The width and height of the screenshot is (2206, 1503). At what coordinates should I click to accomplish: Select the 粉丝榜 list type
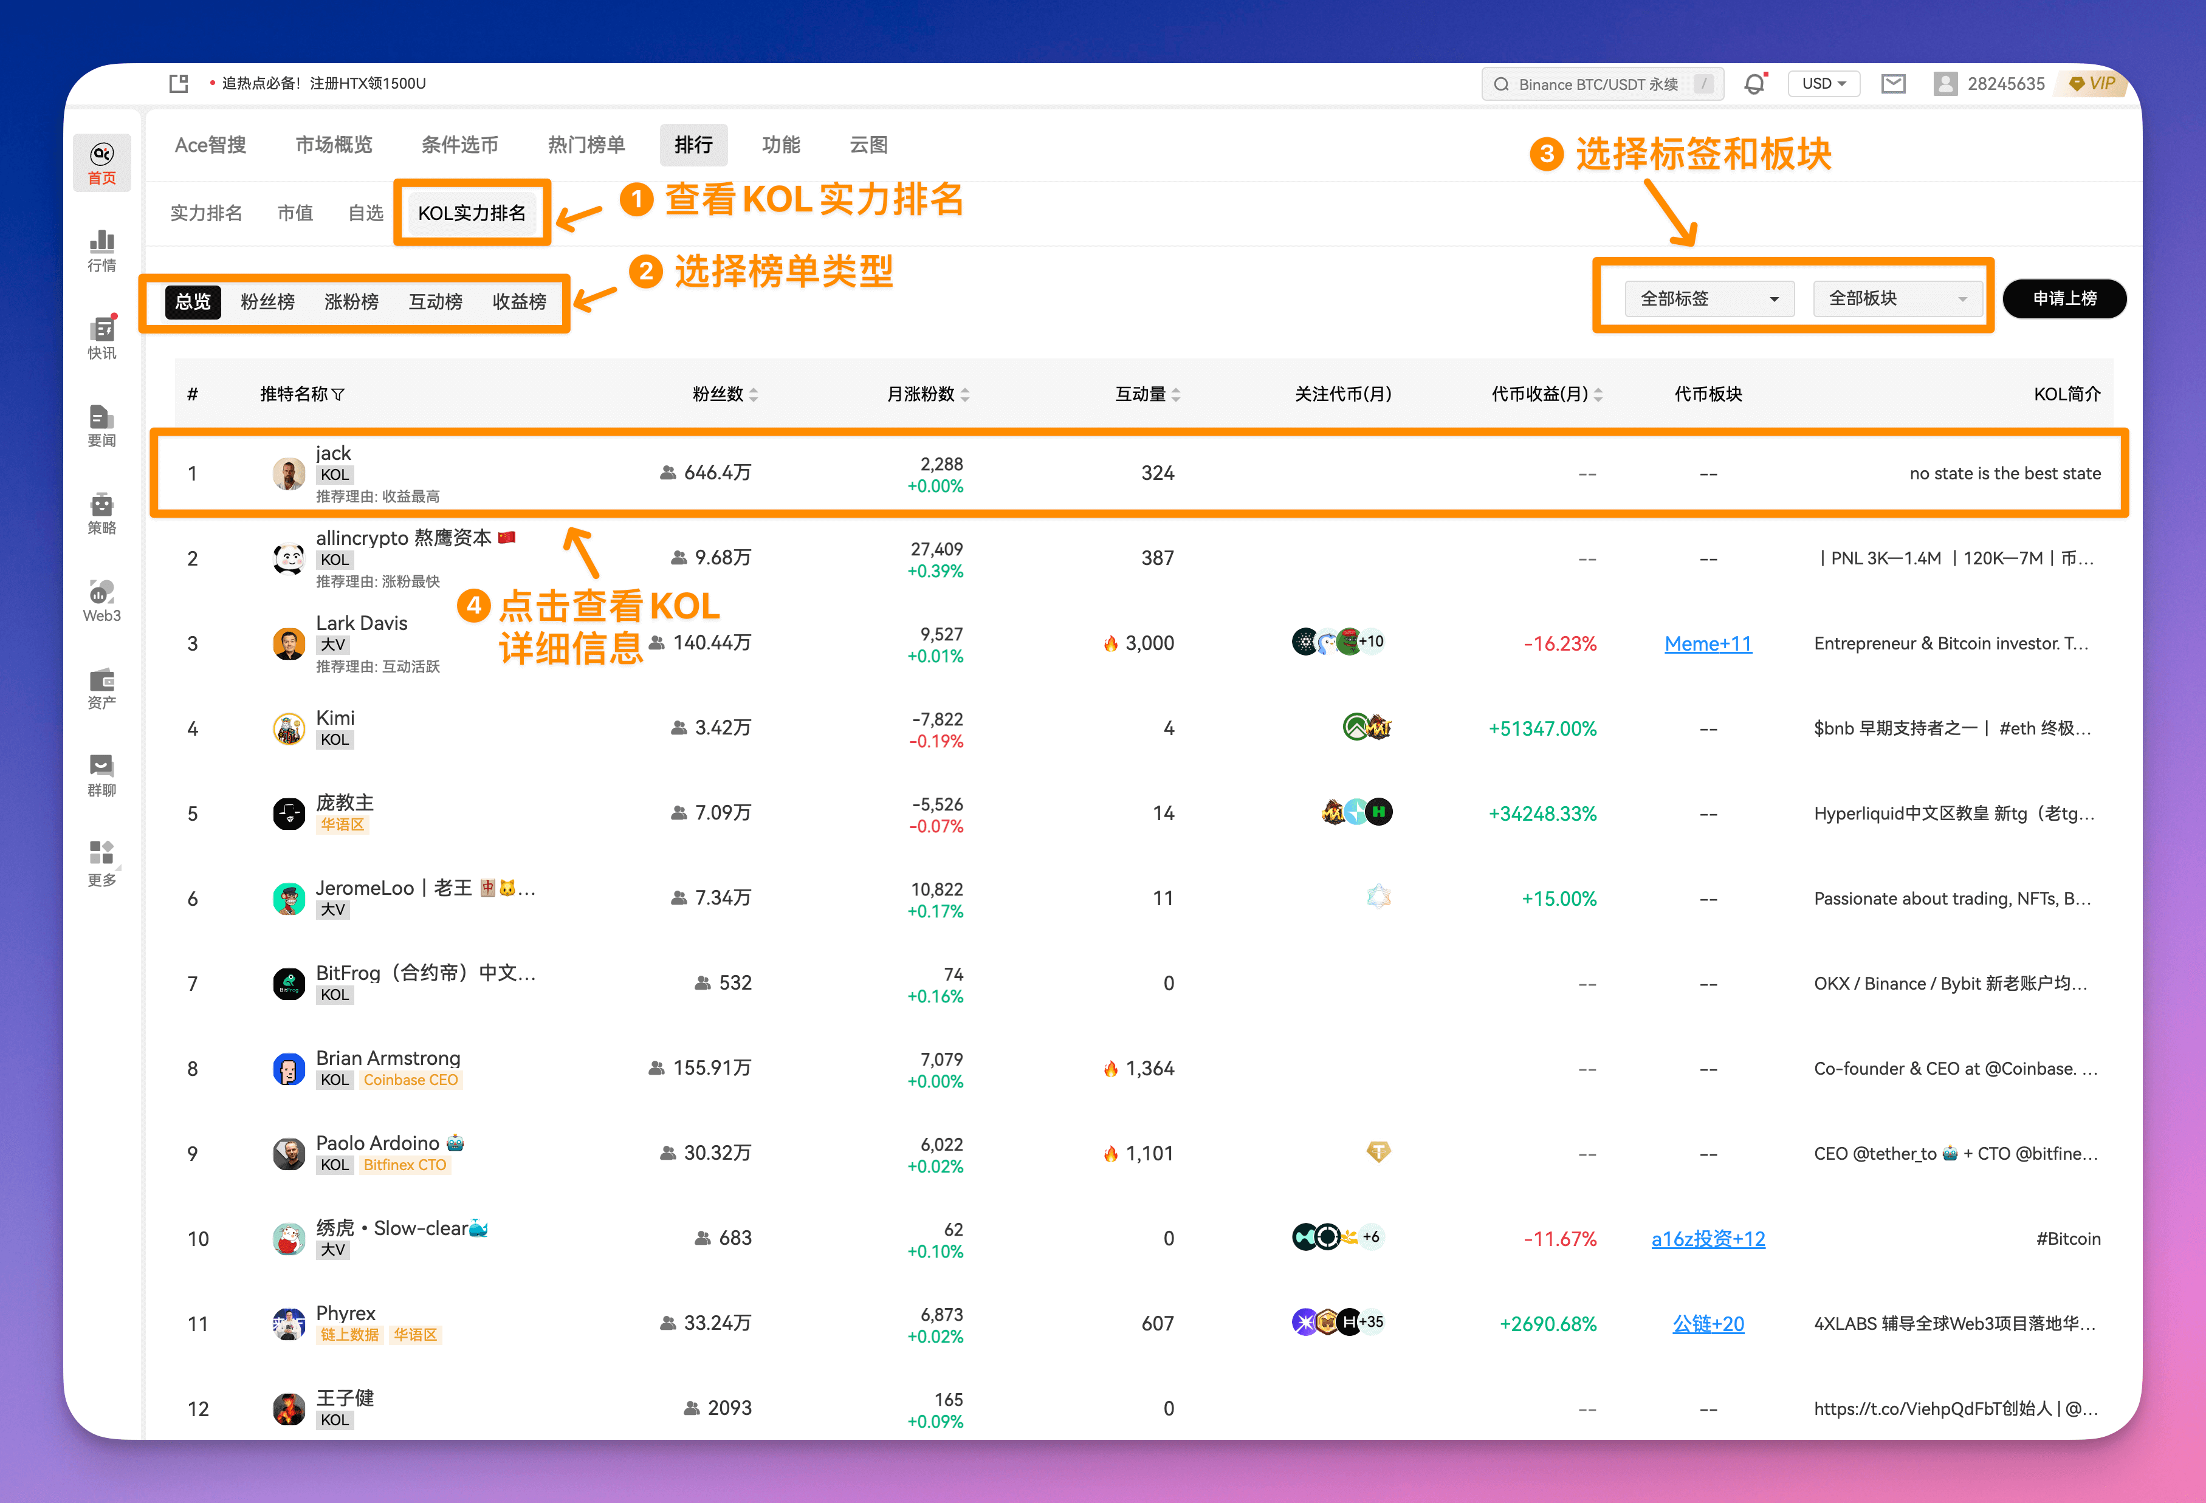267,302
